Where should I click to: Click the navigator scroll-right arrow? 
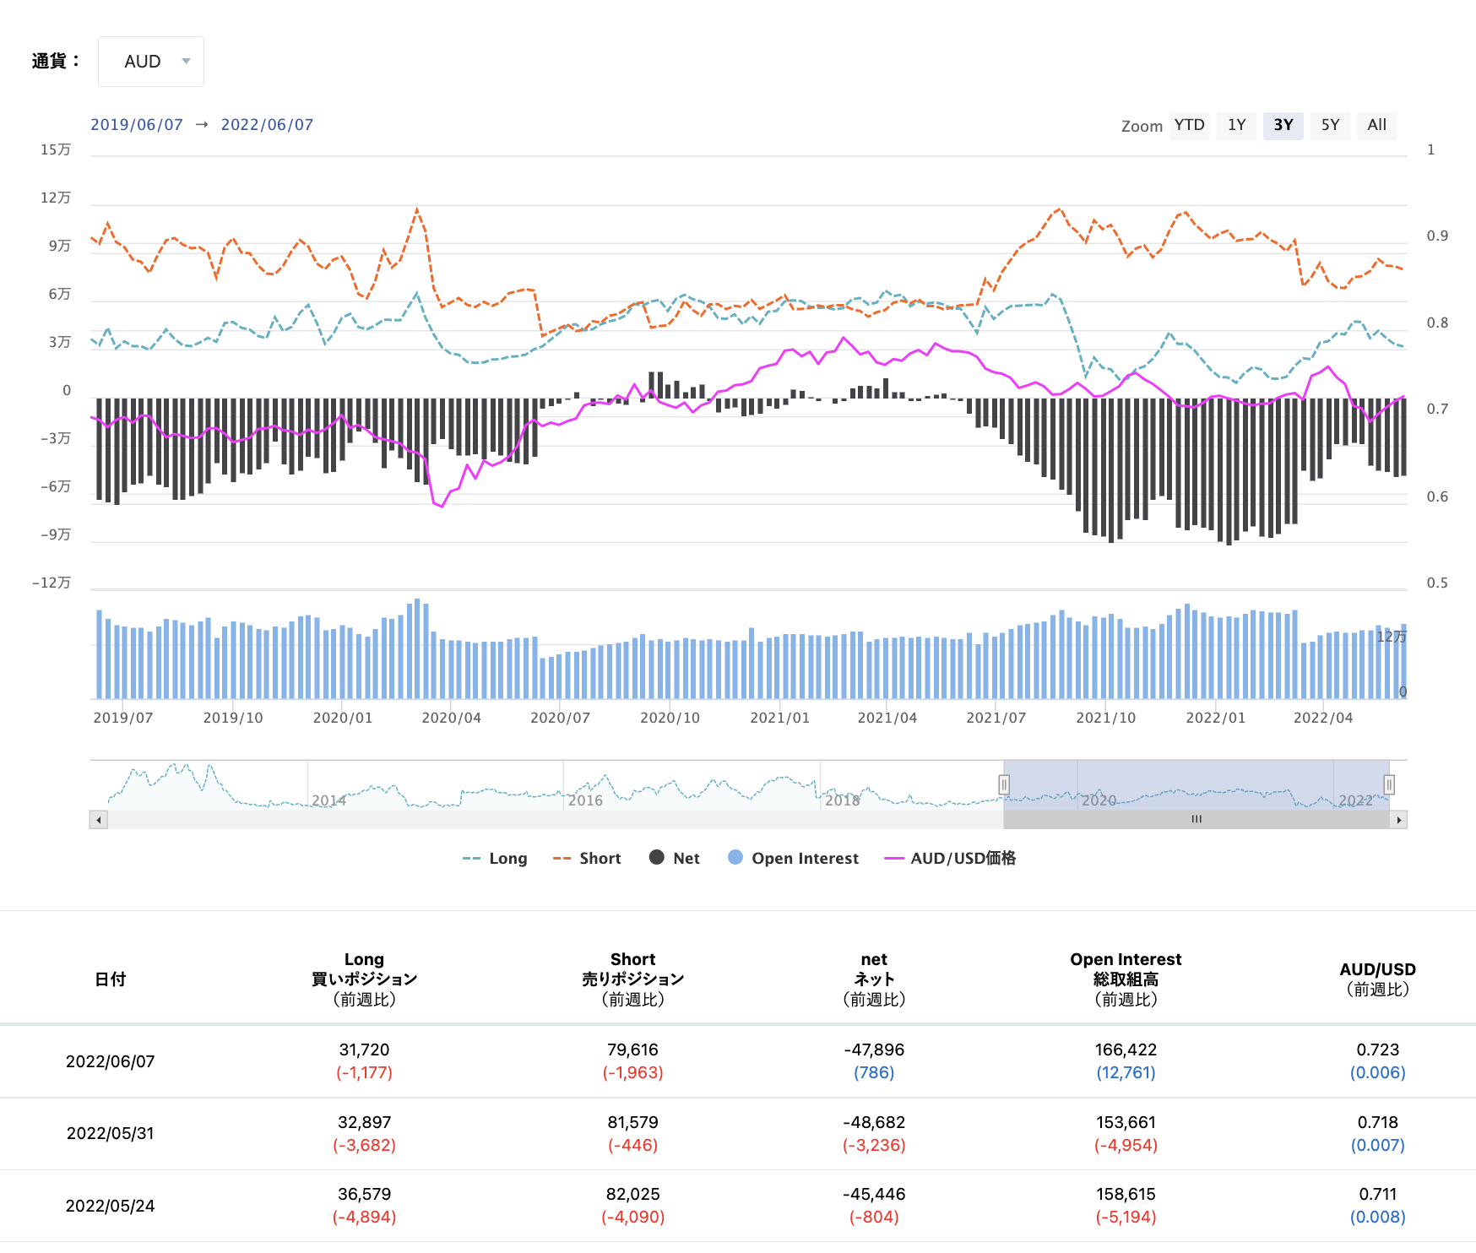(1399, 820)
